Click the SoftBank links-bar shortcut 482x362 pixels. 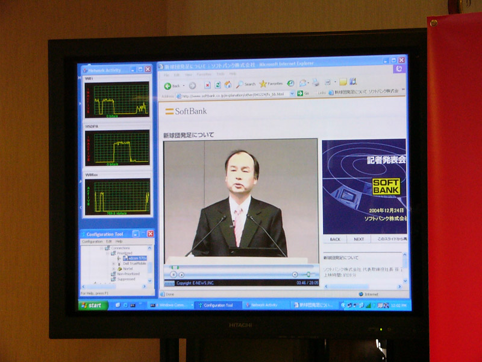[363, 92]
